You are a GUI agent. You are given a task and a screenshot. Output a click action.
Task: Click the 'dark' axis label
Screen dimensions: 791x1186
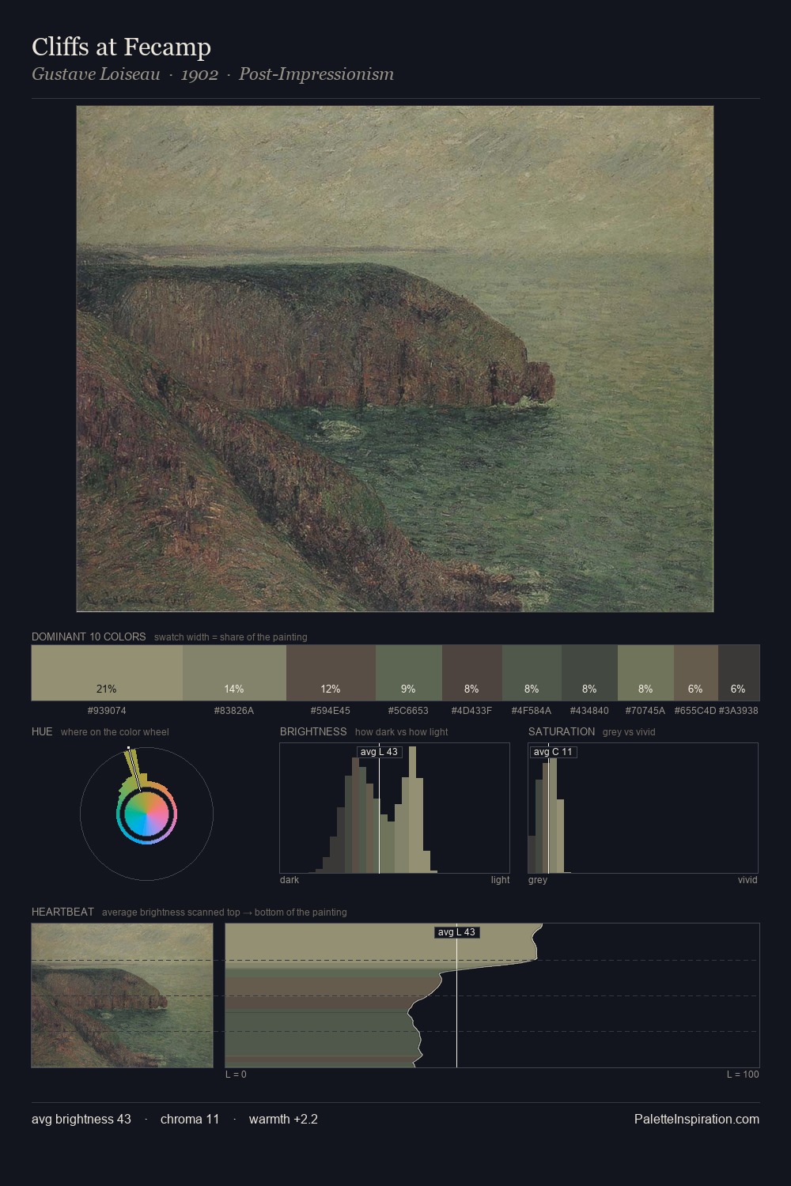290,880
